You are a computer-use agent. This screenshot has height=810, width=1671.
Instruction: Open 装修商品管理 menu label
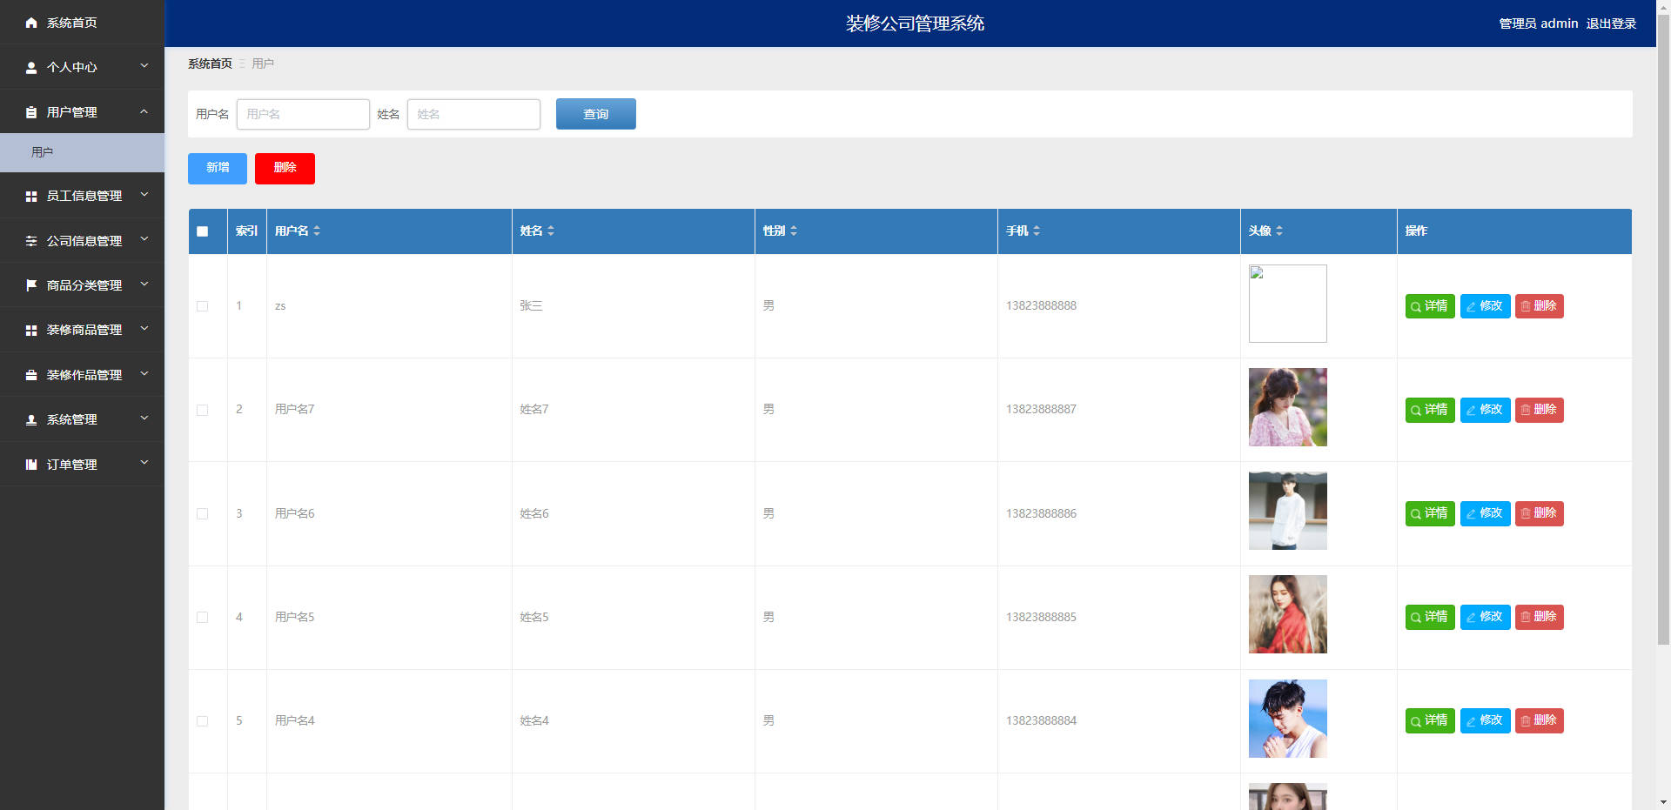(84, 331)
